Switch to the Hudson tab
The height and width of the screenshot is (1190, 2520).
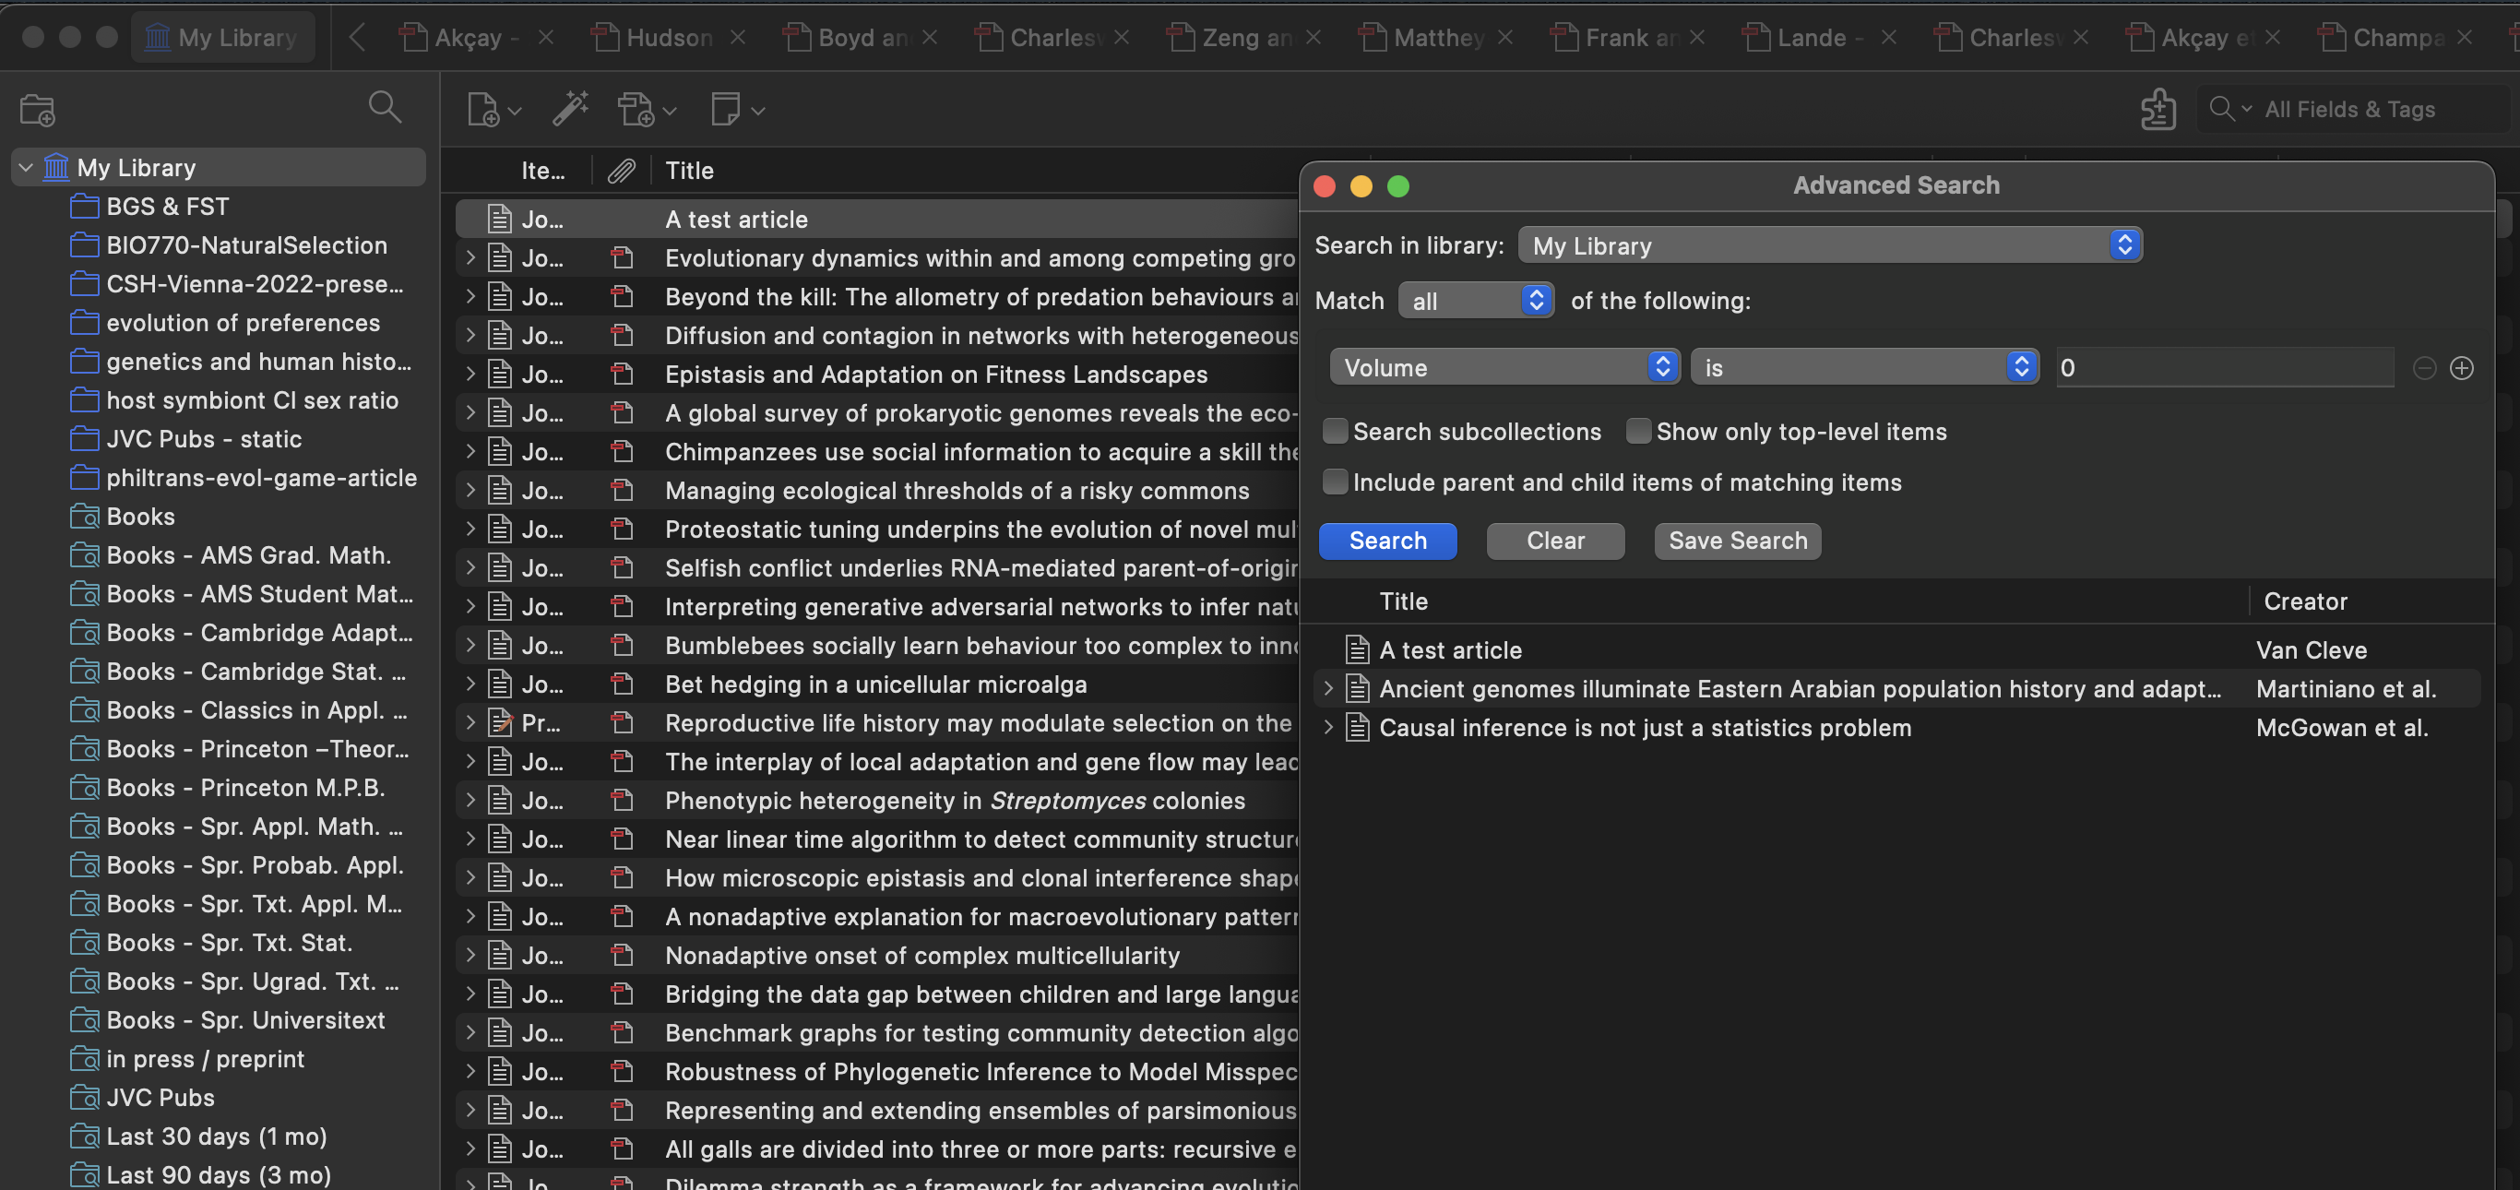(669, 37)
